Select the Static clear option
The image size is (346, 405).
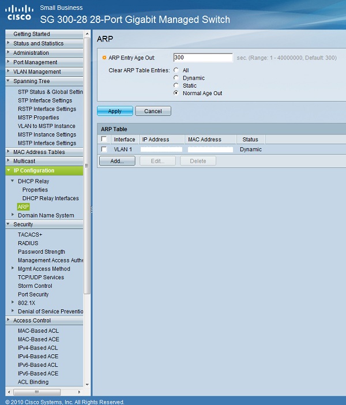click(176, 85)
